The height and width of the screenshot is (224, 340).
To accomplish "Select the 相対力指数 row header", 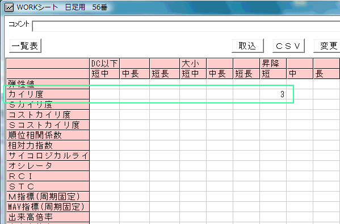I will [x=48, y=146].
